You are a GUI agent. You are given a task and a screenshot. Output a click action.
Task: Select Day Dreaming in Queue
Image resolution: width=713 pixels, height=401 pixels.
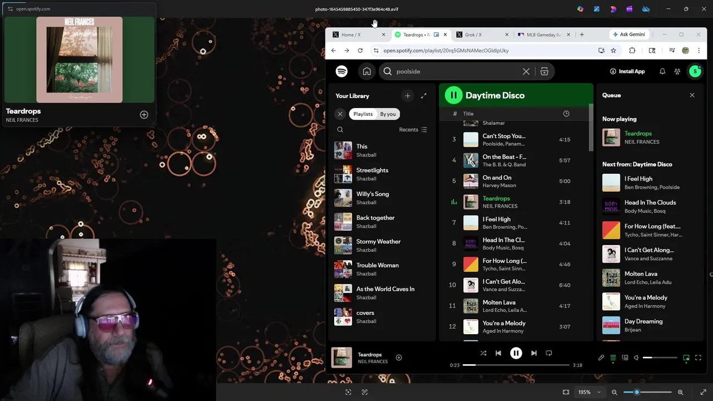[x=649, y=325]
